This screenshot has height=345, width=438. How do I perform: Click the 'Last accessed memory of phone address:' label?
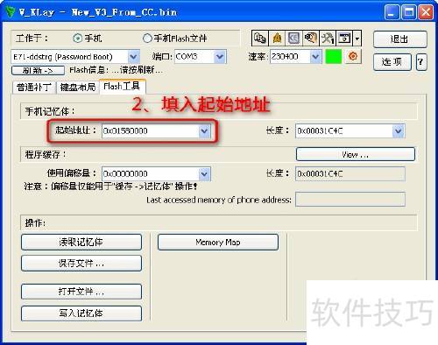pyautogui.click(x=219, y=200)
